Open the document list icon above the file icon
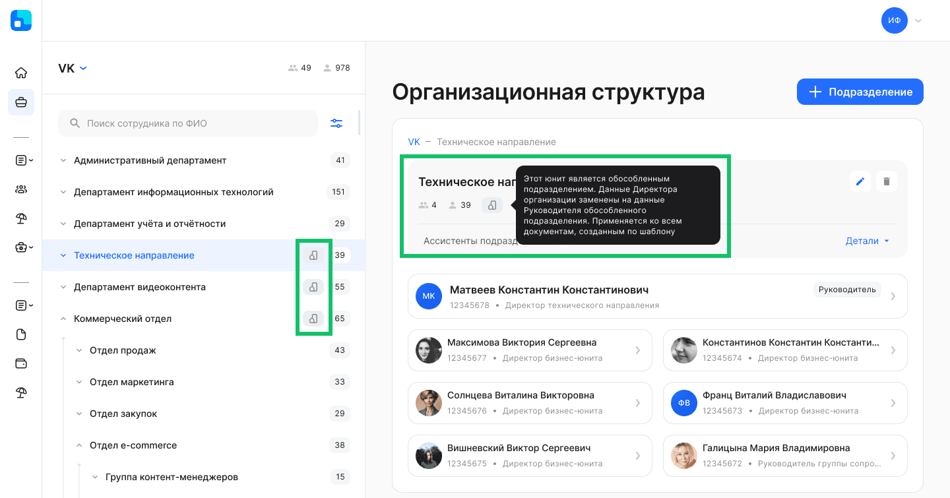Image resolution: width=950 pixels, height=498 pixels. point(24,305)
